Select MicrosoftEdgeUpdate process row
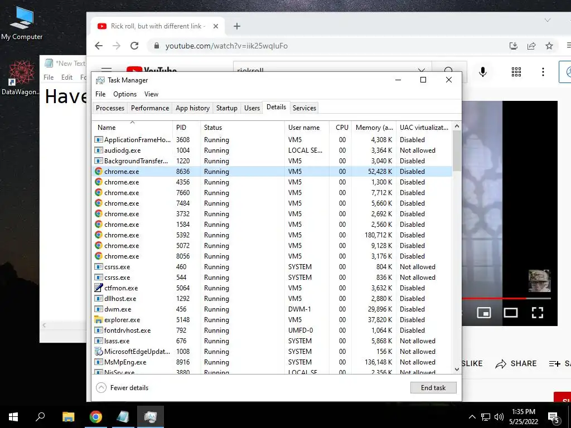571x428 pixels. (x=272, y=352)
